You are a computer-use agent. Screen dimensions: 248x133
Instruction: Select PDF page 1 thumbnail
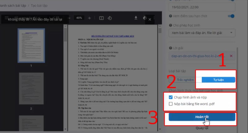pos(31,45)
